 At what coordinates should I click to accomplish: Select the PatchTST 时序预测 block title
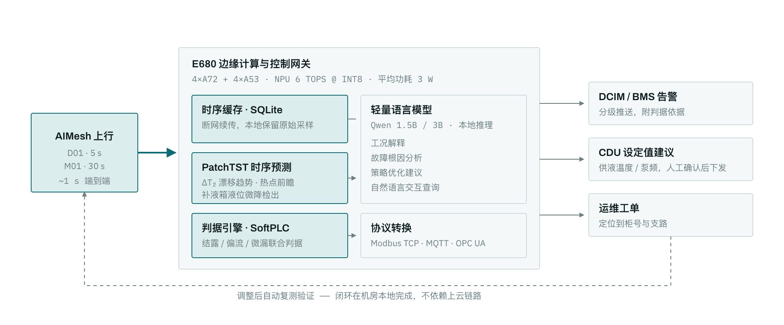click(246, 167)
